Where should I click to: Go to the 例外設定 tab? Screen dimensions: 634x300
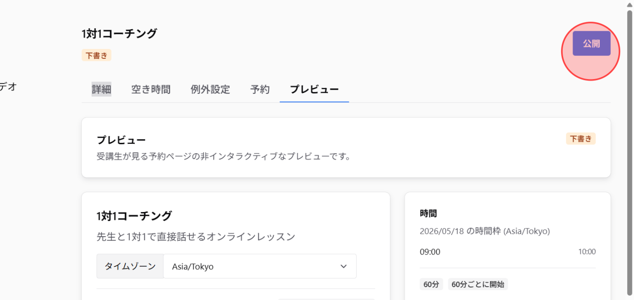(x=210, y=89)
